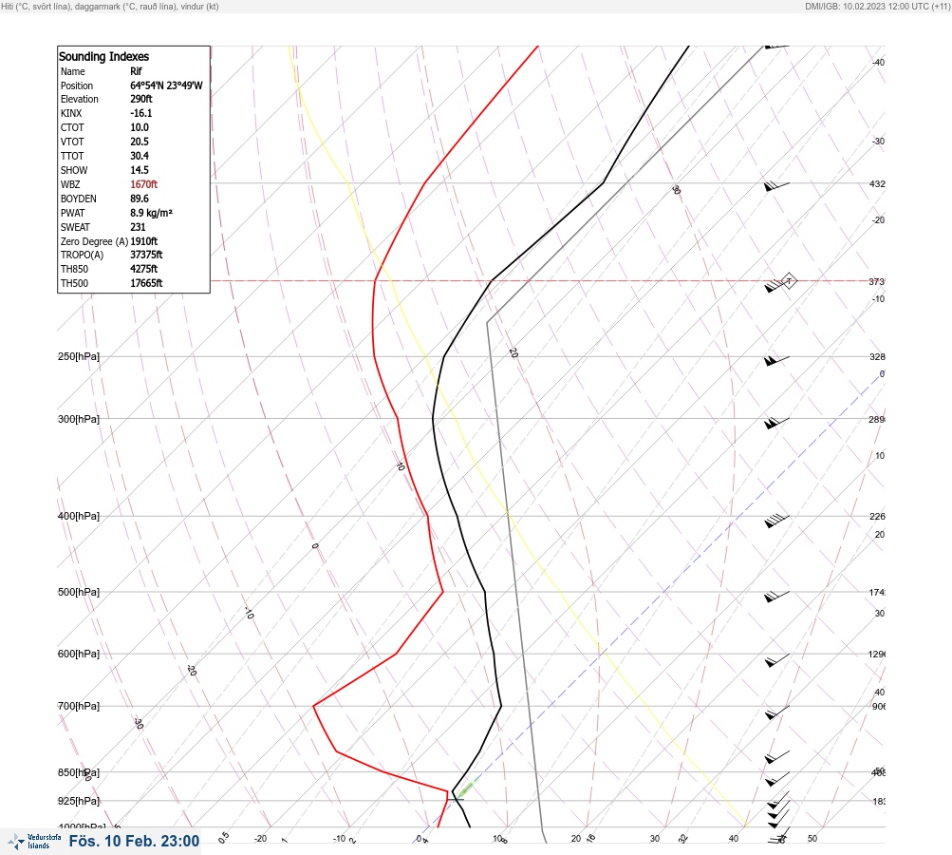Click the Zero Degree (A) value 1910ft
This screenshot has height=855, width=952.
(x=144, y=241)
